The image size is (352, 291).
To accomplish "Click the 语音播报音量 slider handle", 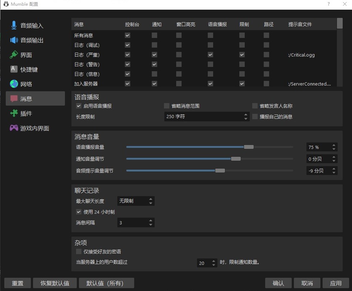I will tap(249, 147).
